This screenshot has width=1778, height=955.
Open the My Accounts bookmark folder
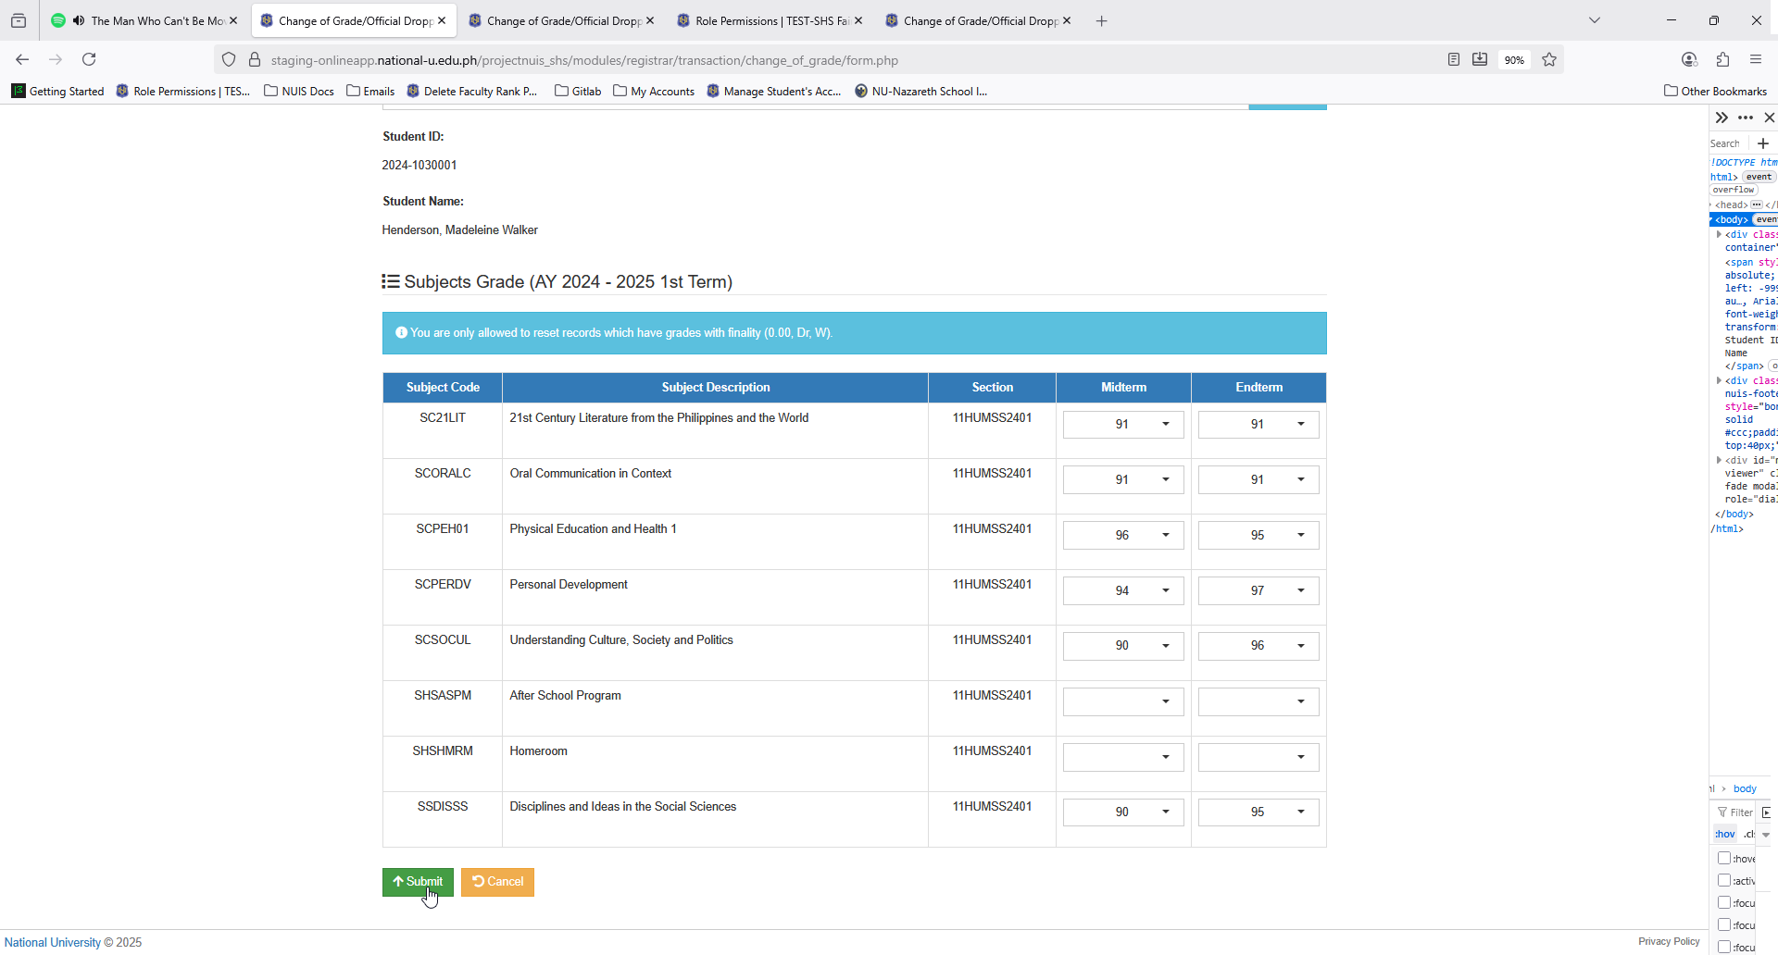tap(654, 91)
